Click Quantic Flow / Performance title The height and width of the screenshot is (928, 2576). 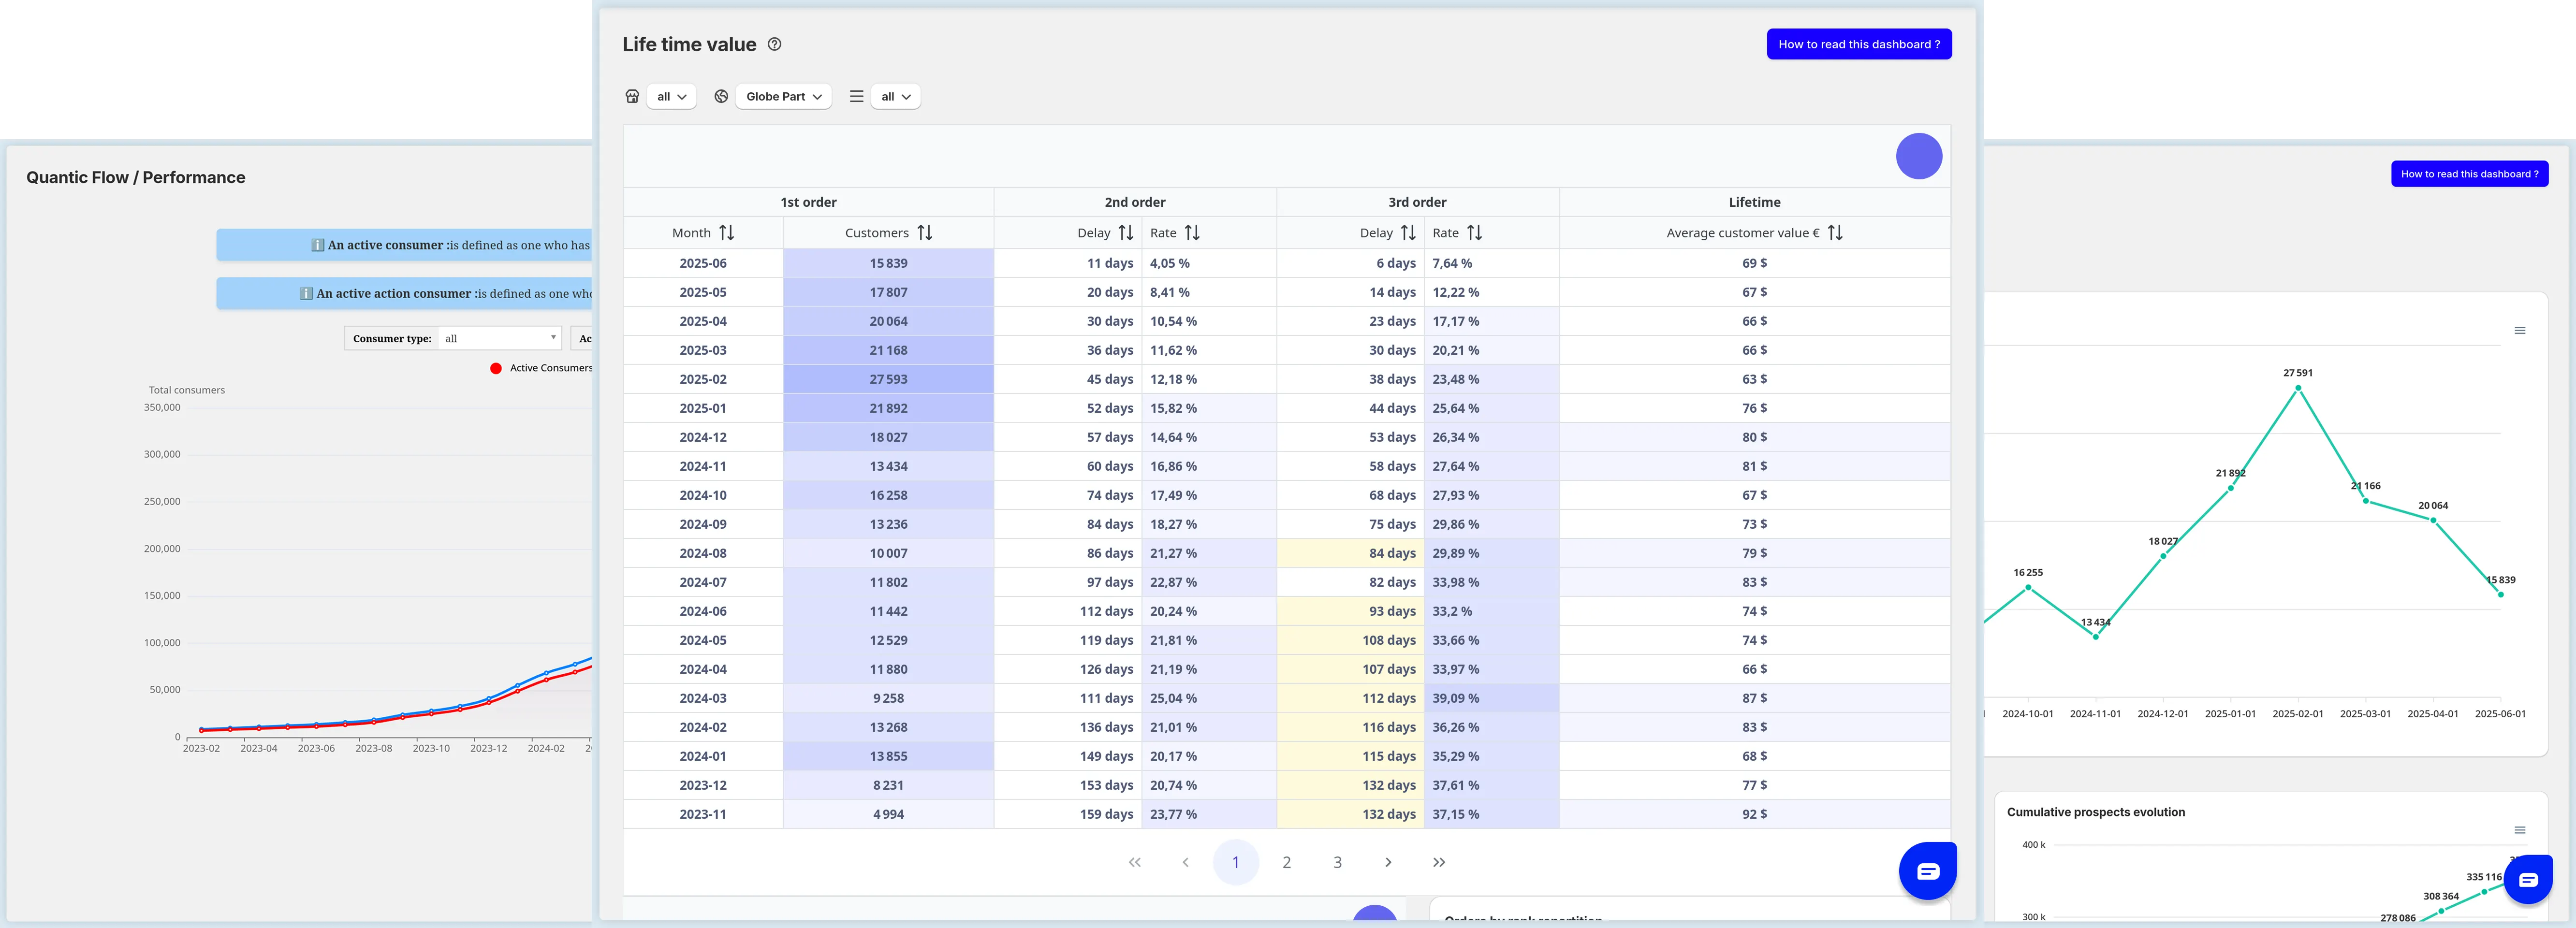pos(136,178)
